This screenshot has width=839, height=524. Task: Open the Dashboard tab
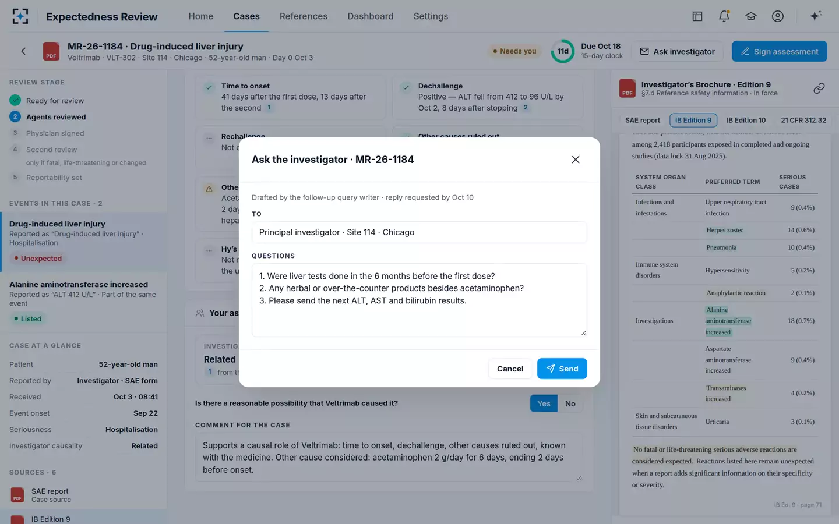point(371,16)
